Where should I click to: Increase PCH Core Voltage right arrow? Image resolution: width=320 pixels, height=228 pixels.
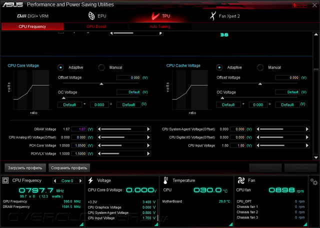[148, 145]
